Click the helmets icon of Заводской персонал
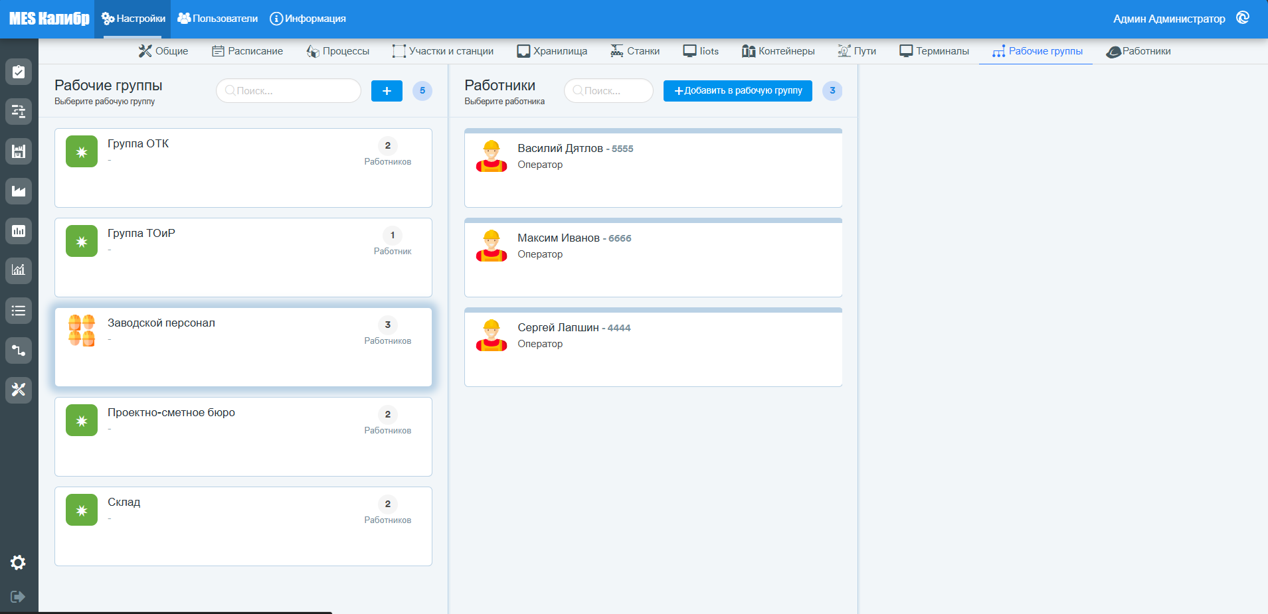This screenshot has width=1268, height=614. (82, 331)
